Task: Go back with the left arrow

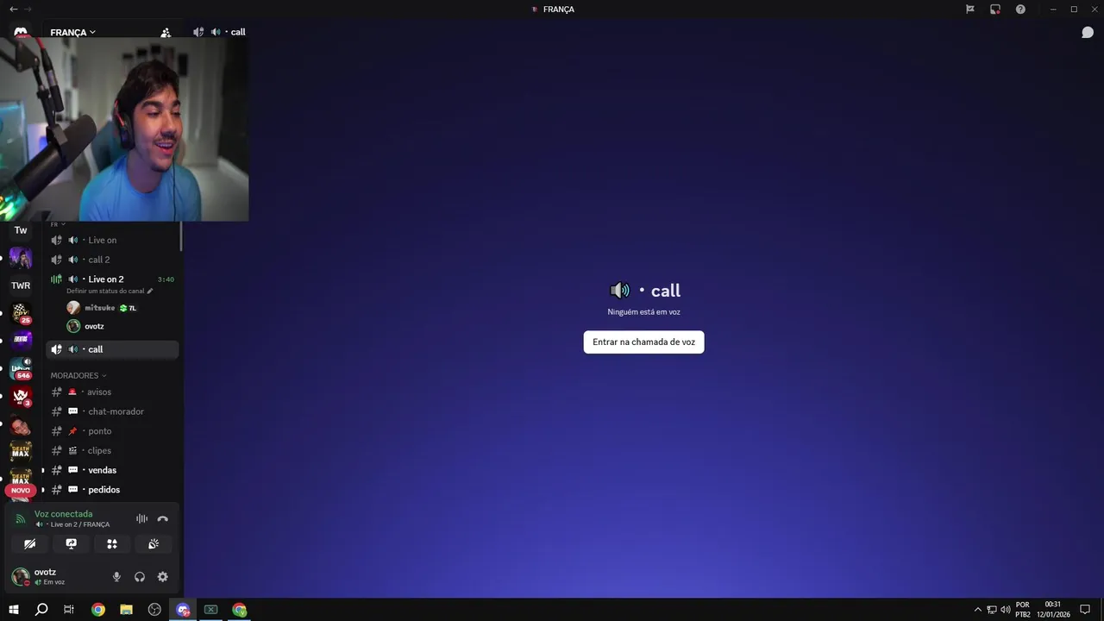Action: pyautogui.click(x=13, y=9)
